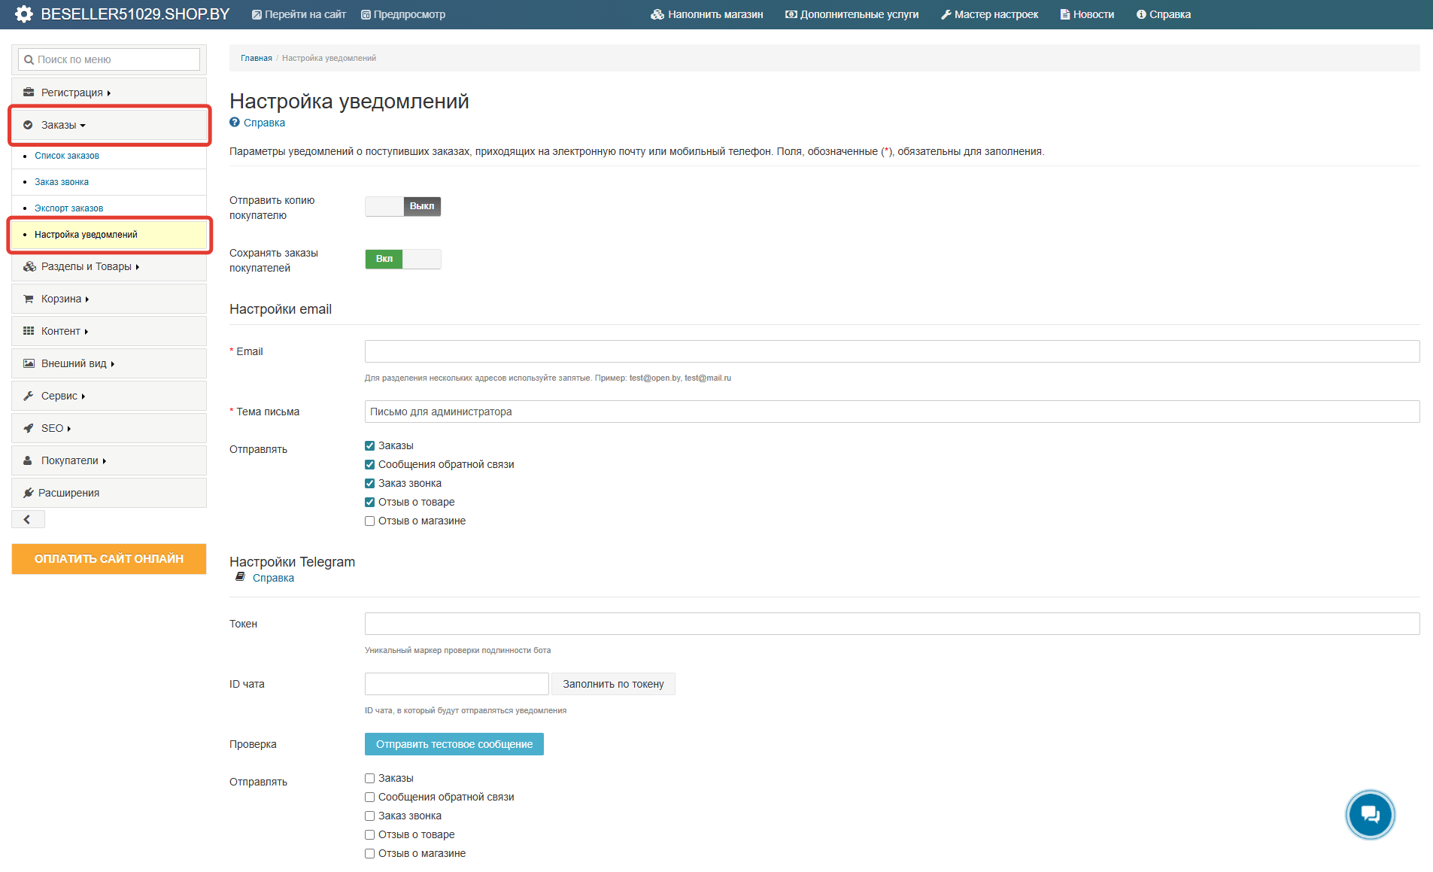1433x872 pixels.
Task: Enable Telegram notifications for Заказы
Action: tap(369, 779)
